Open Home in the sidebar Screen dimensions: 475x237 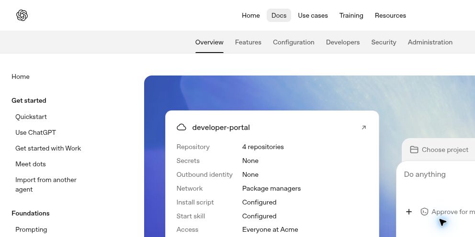coord(21,77)
